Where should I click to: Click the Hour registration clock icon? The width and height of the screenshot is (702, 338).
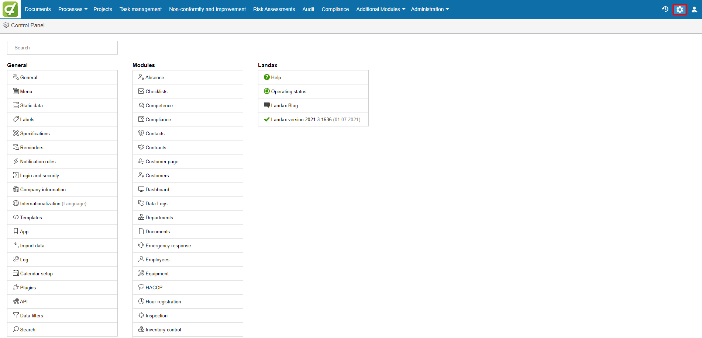tap(141, 302)
